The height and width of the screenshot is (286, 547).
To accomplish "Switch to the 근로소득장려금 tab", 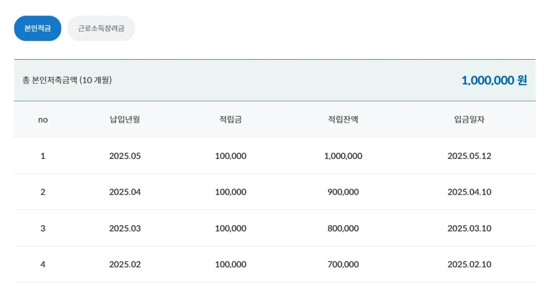I will pyautogui.click(x=101, y=28).
